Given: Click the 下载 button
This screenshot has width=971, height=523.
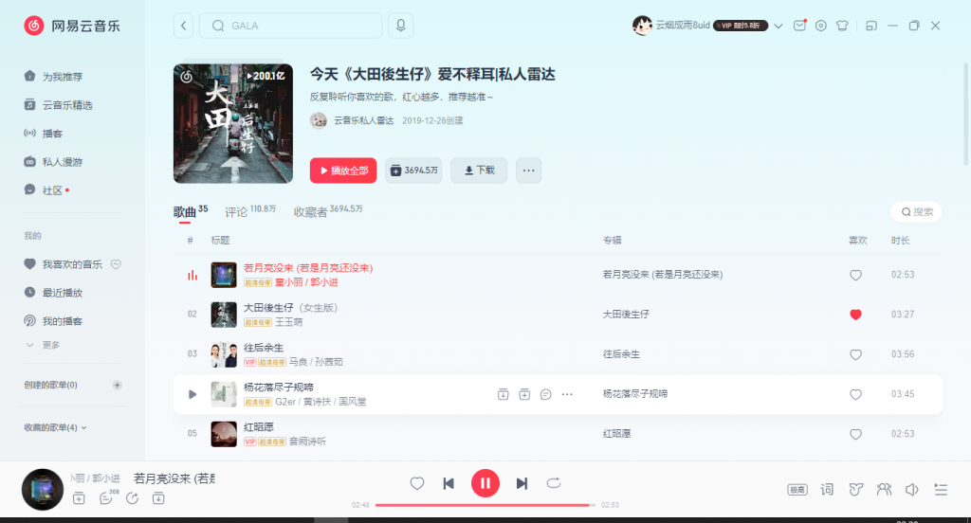Looking at the screenshot, I should (x=479, y=171).
